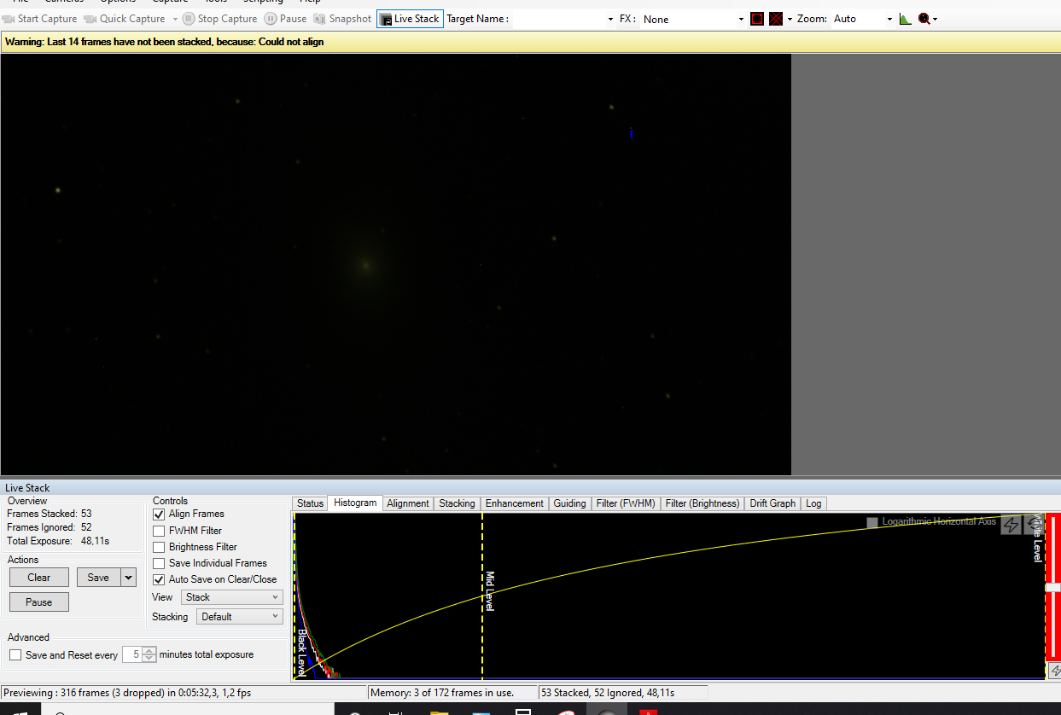Enable the FWHM Filter checkbox
Viewport: 1061px width, 715px height.
click(x=159, y=531)
